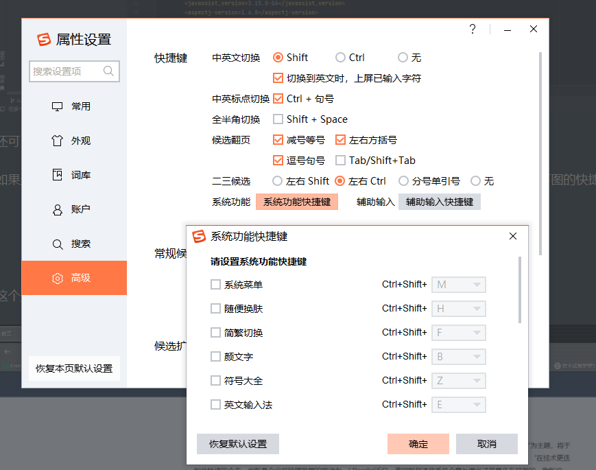This screenshot has height=470, width=596.
Task: Click the 辅助输入快捷键 button
Action: coord(440,202)
